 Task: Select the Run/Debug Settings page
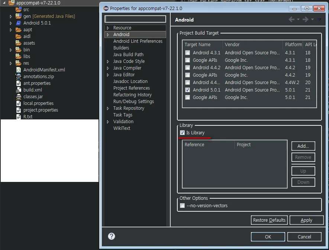[133, 102]
